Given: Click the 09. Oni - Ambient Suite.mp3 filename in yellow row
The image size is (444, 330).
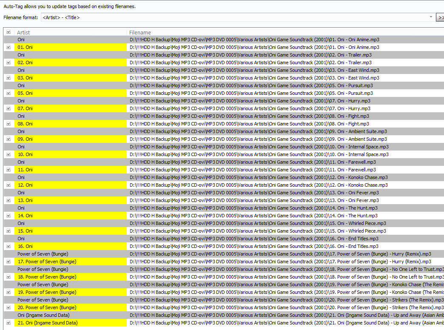Looking at the screenshot, I should click(258, 139).
